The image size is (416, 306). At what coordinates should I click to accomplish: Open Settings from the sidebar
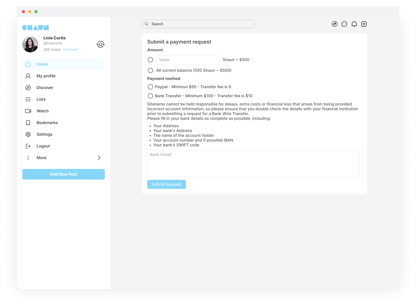tap(44, 134)
